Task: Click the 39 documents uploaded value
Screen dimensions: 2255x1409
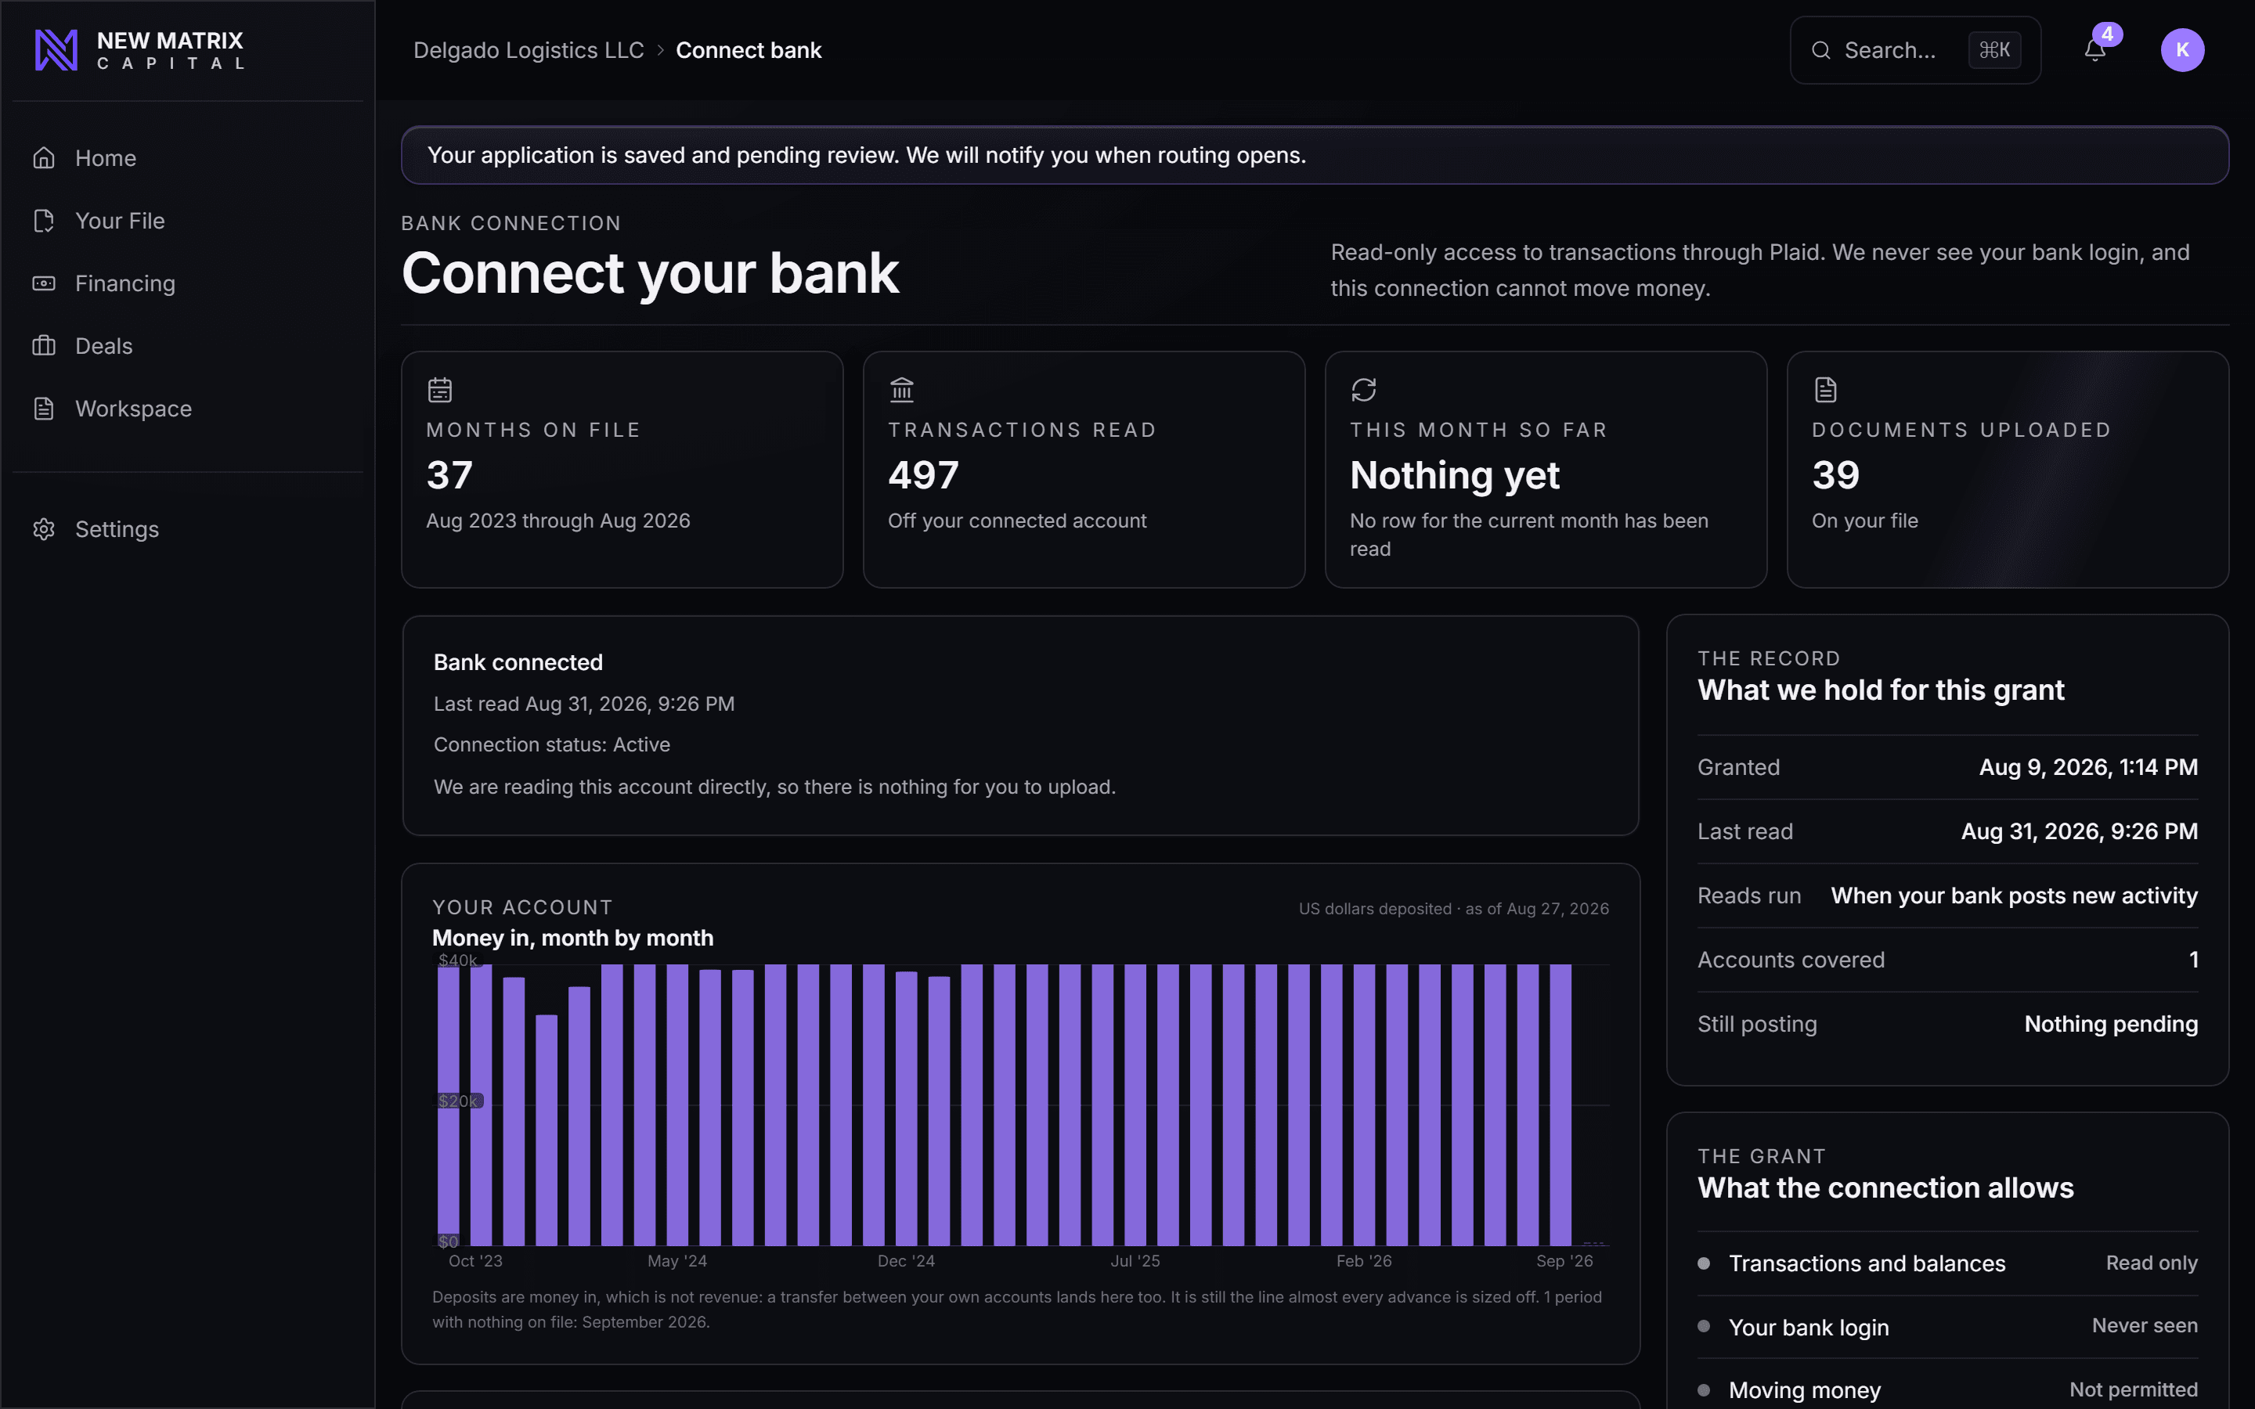Action: (x=1835, y=475)
